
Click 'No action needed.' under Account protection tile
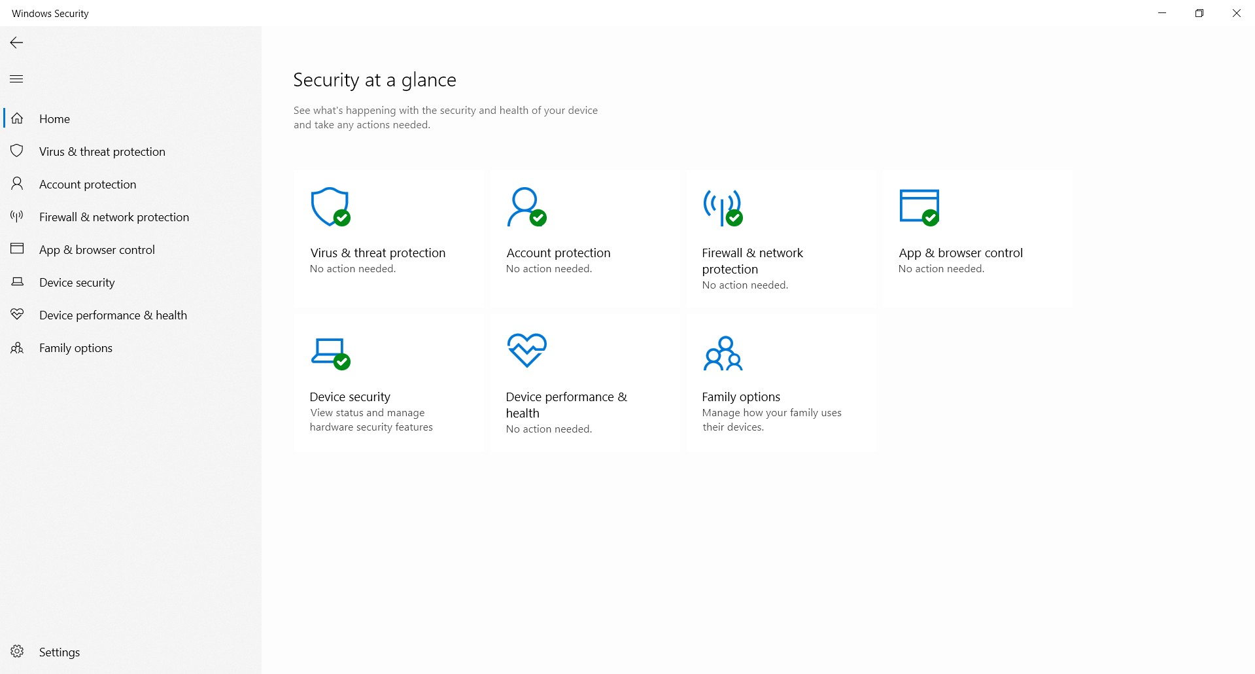click(x=549, y=269)
